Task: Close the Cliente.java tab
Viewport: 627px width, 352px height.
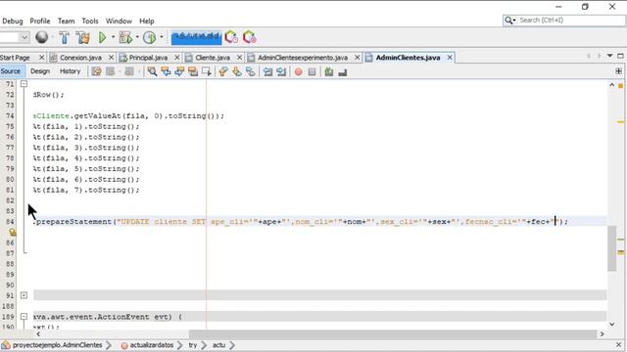Action: point(239,58)
